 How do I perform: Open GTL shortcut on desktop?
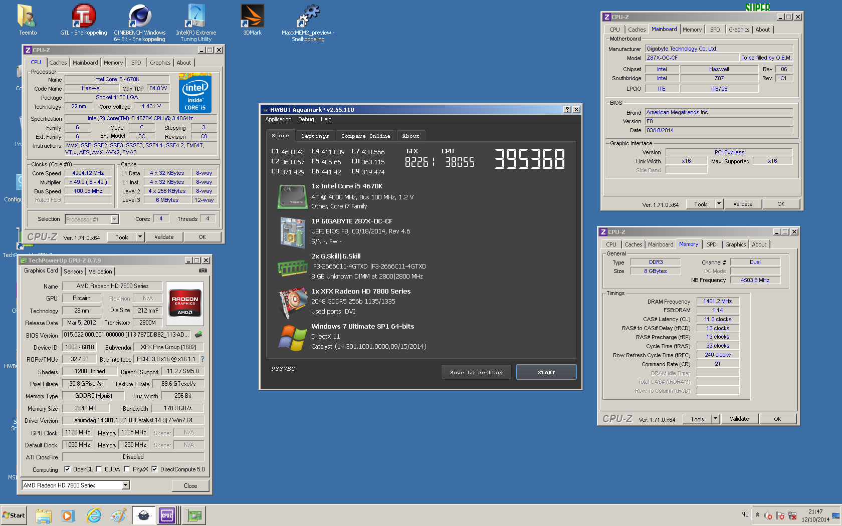pyautogui.click(x=84, y=20)
